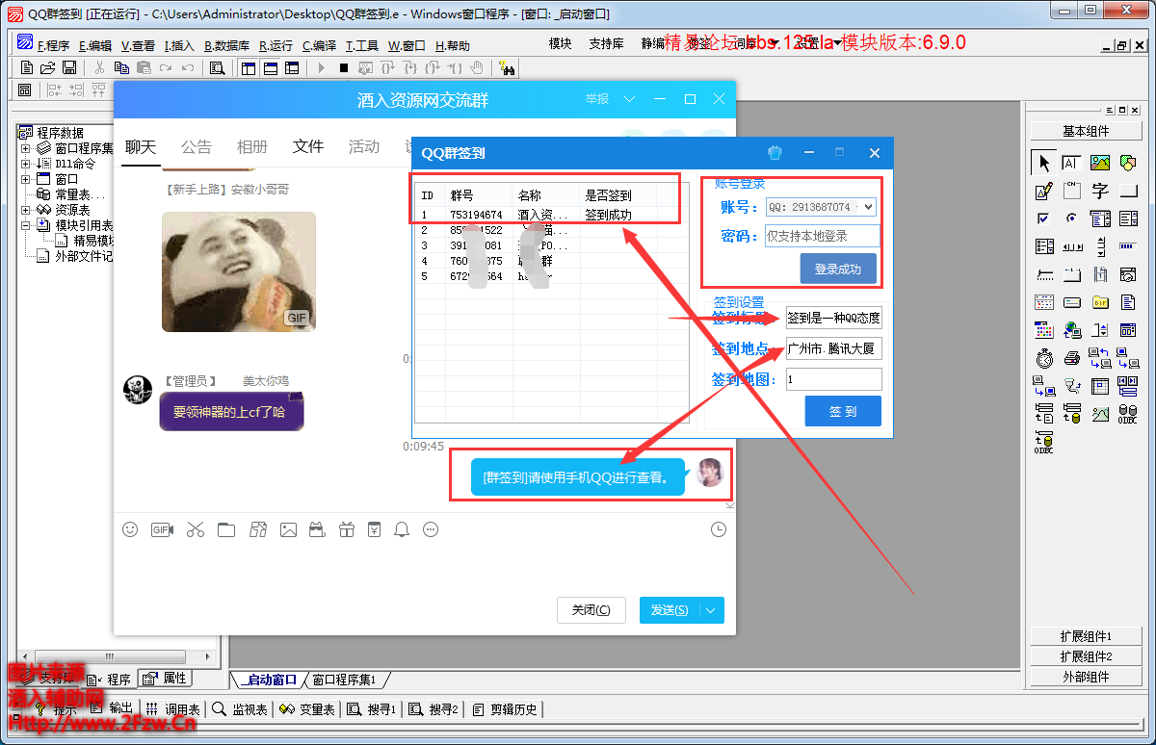The height and width of the screenshot is (745, 1156).
Task: Open the send options arrow beside 发送
Action: (x=711, y=610)
